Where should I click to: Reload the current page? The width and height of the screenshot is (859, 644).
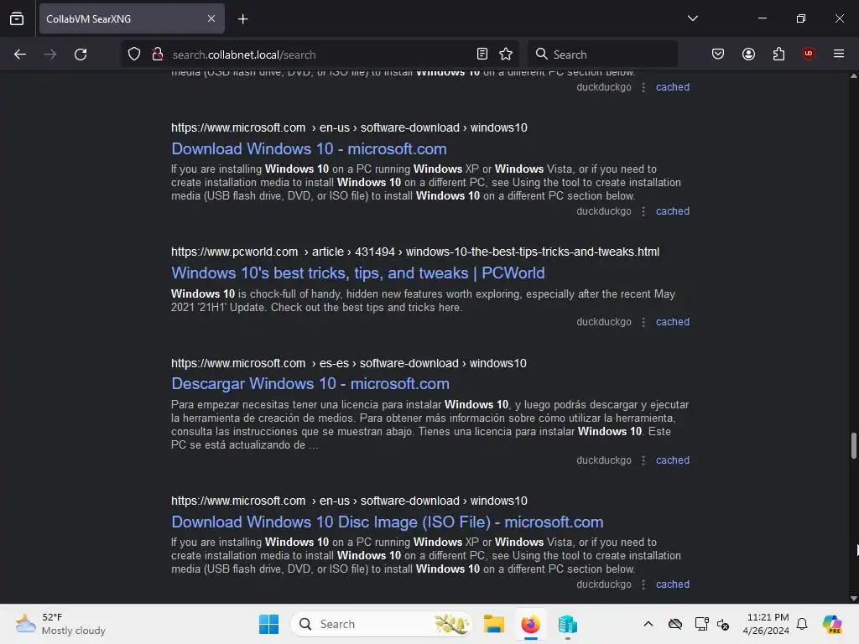pos(81,55)
